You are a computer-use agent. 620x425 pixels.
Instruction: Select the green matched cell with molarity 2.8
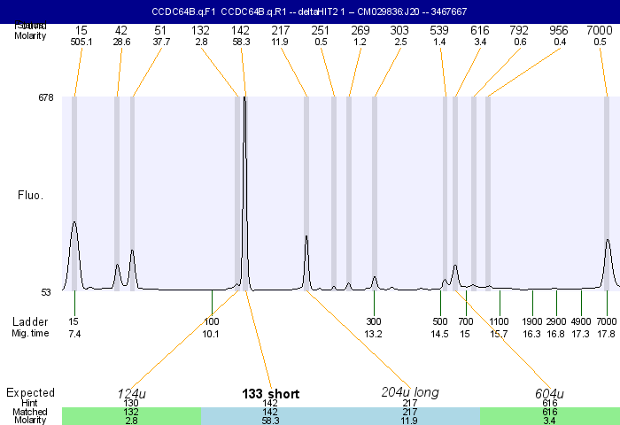[131, 421]
